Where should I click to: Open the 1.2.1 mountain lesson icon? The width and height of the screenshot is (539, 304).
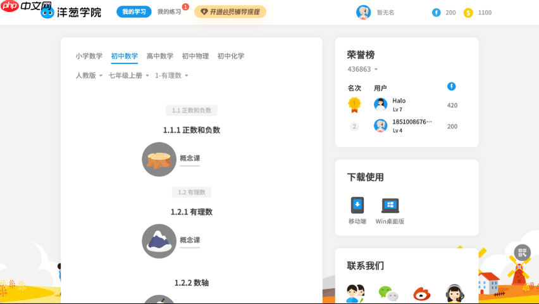pos(159,241)
